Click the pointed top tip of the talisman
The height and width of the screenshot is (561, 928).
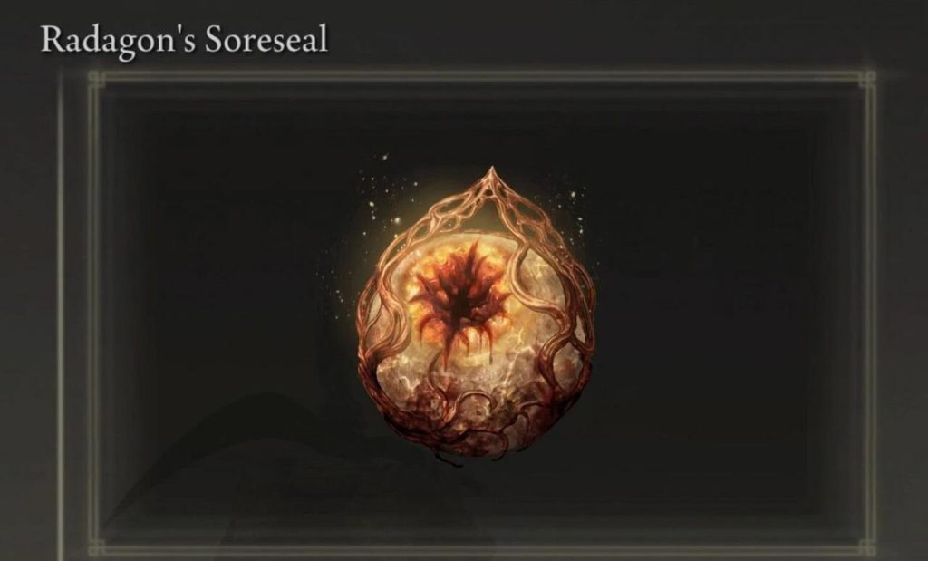click(491, 175)
